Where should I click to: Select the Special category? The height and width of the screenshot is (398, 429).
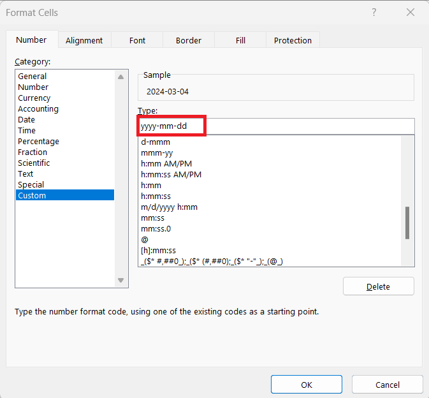pos(65,185)
